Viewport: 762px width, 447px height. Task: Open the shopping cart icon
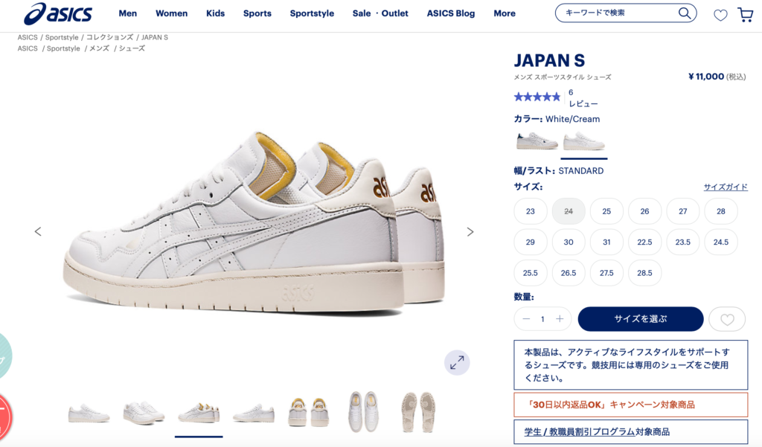(x=746, y=15)
